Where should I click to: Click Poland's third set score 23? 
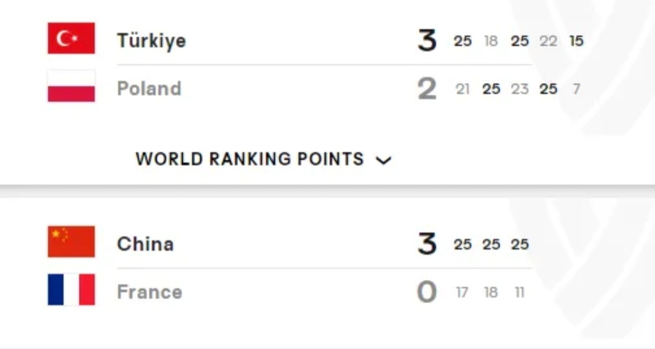(x=520, y=89)
